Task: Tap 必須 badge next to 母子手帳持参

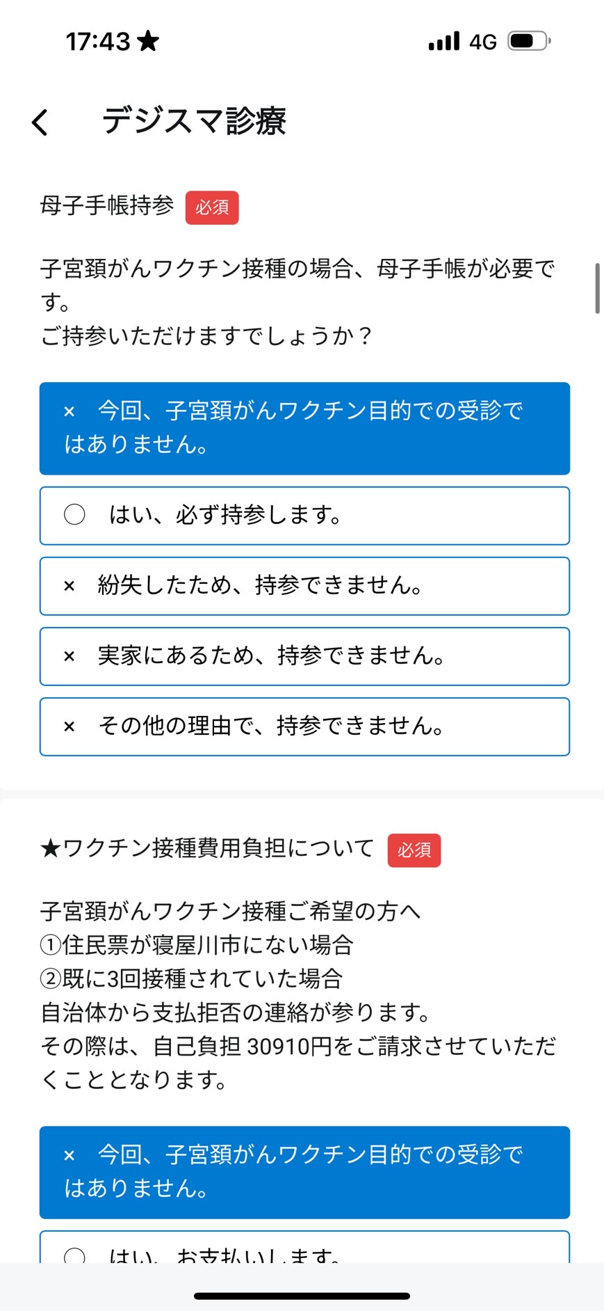Action: (212, 207)
